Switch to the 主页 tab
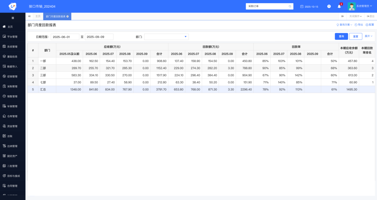Screen dimensions: 377x200 tap(38, 16)
